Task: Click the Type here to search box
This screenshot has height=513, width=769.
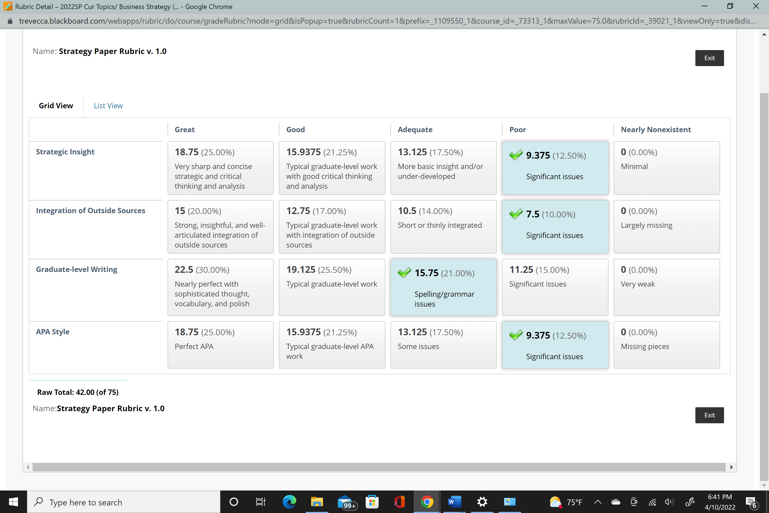Action: point(124,502)
